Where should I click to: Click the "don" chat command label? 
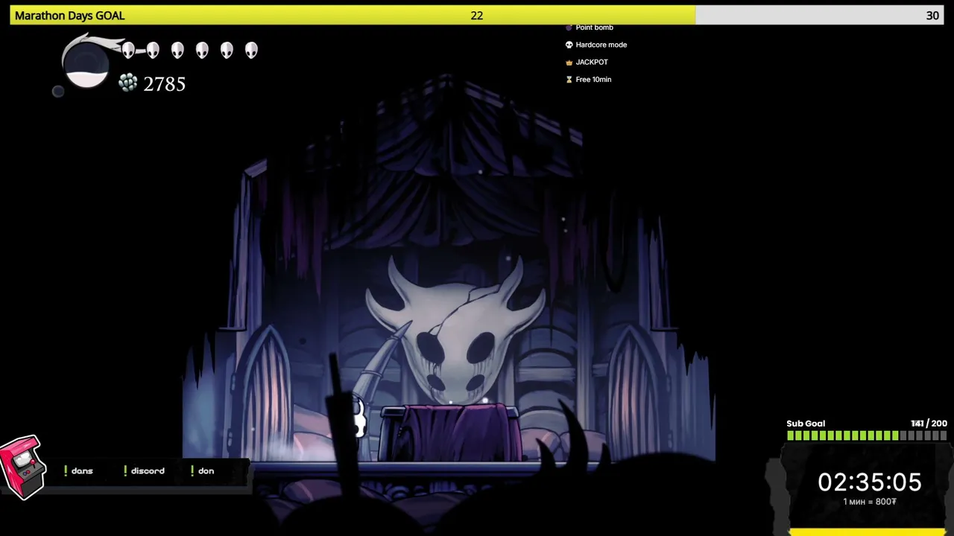[x=206, y=471]
